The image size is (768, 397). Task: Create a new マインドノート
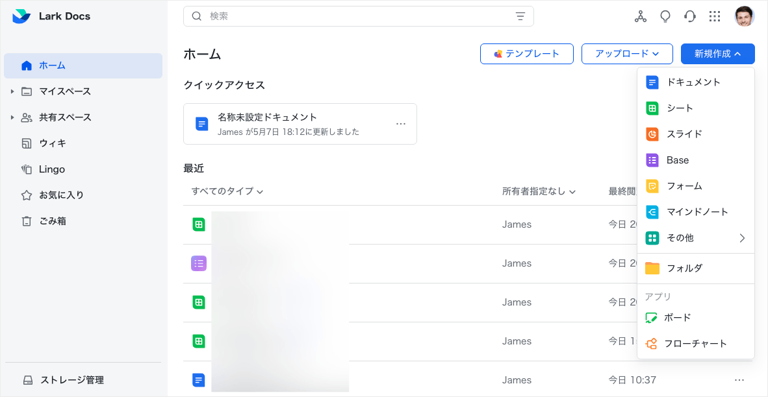click(x=695, y=212)
